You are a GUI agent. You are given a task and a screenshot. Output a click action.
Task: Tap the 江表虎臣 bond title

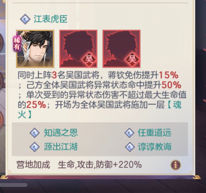(51, 19)
